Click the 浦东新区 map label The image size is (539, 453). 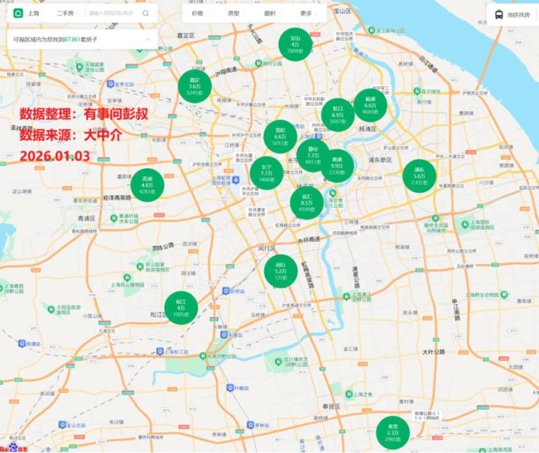(x=380, y=160)
